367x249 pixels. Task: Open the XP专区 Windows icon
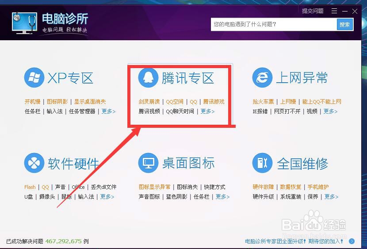pos(34,78)
